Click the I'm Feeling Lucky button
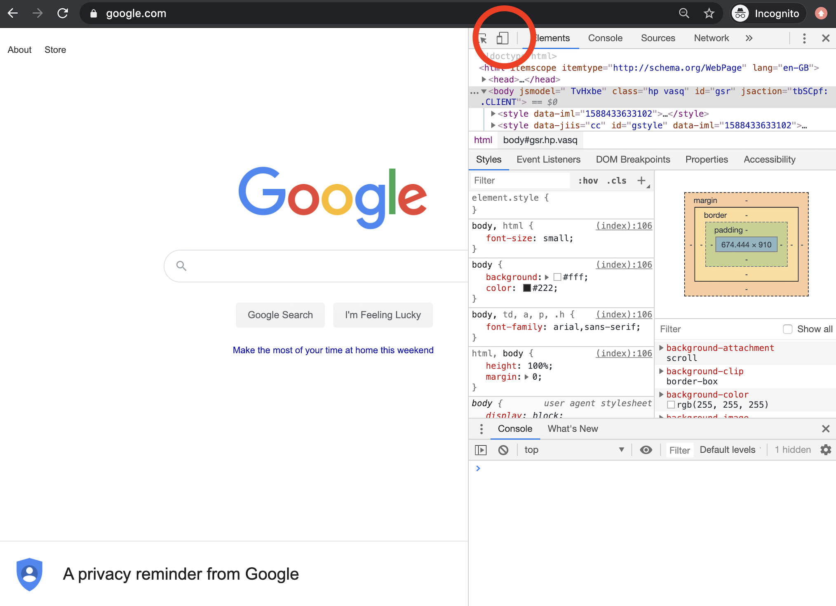836x606 pixels. point(383,315)
